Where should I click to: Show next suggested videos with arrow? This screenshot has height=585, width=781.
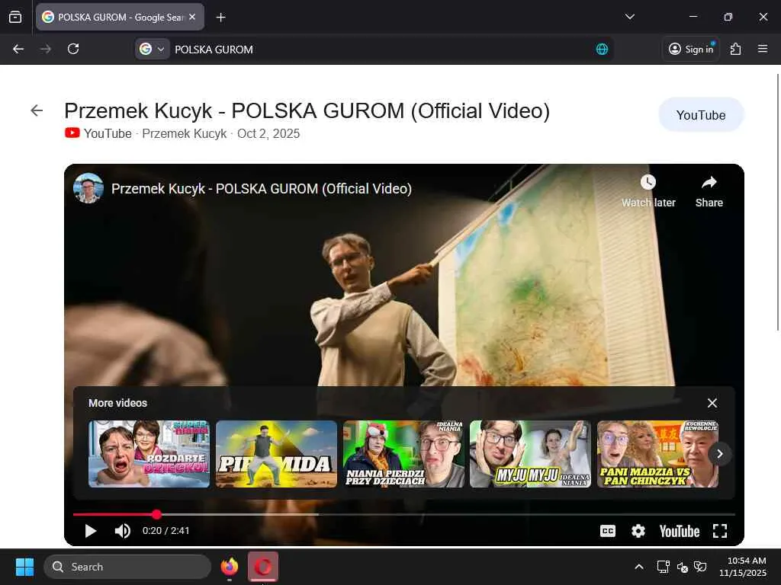coord(720,454)
